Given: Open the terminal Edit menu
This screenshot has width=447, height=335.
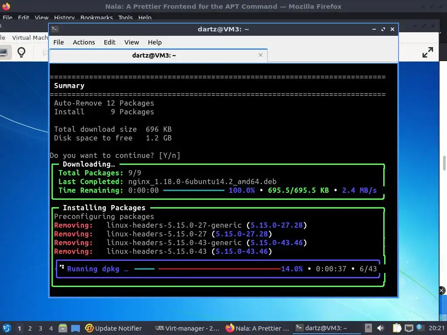Looking at the screenshot, I should click(x=110, y=42).
